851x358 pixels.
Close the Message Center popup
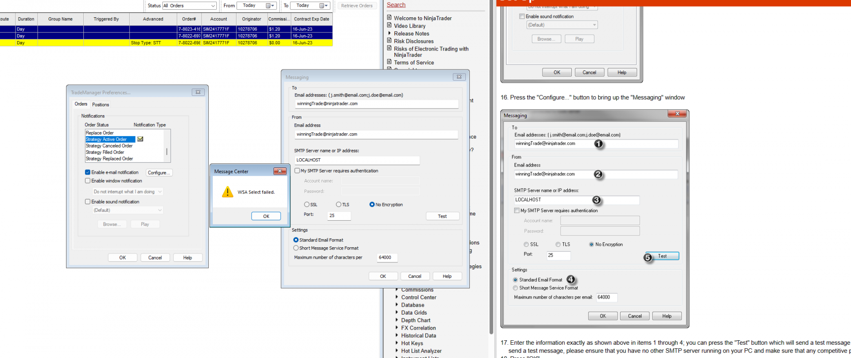click(280, 171)
